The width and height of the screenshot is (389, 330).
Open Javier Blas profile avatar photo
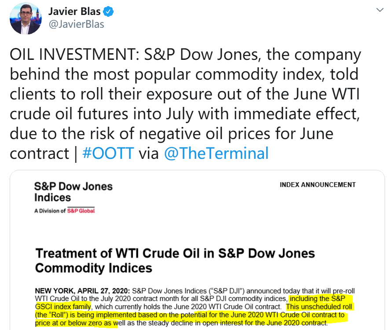point(26,18)
